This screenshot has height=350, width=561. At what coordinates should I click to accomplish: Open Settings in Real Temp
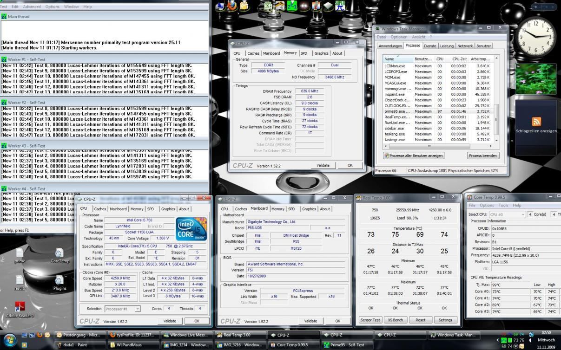445,320
